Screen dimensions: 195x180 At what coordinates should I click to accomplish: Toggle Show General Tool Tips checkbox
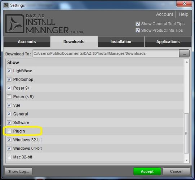pos(138,24)
